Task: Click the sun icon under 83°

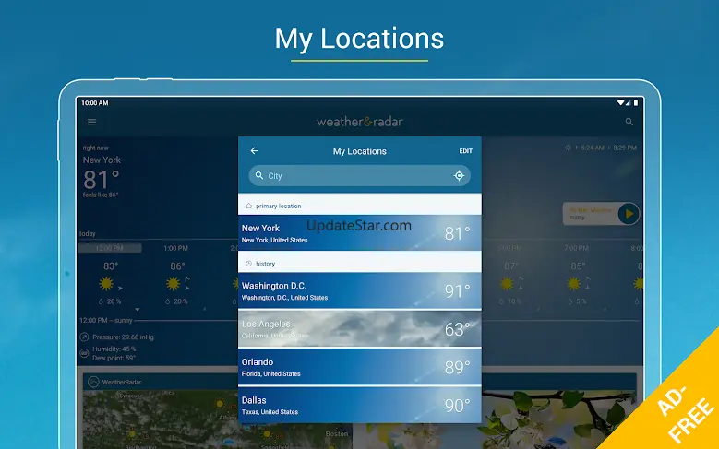Action: (x=106, y=284)
